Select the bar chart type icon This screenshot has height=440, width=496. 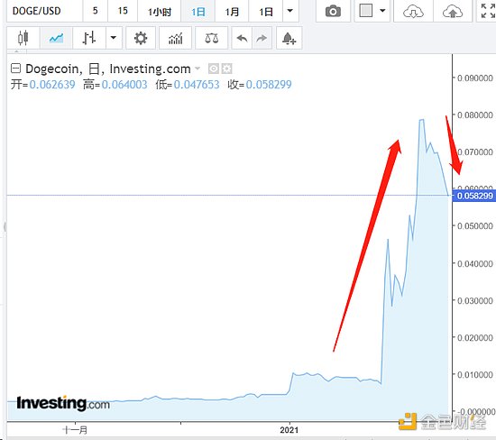89,38
